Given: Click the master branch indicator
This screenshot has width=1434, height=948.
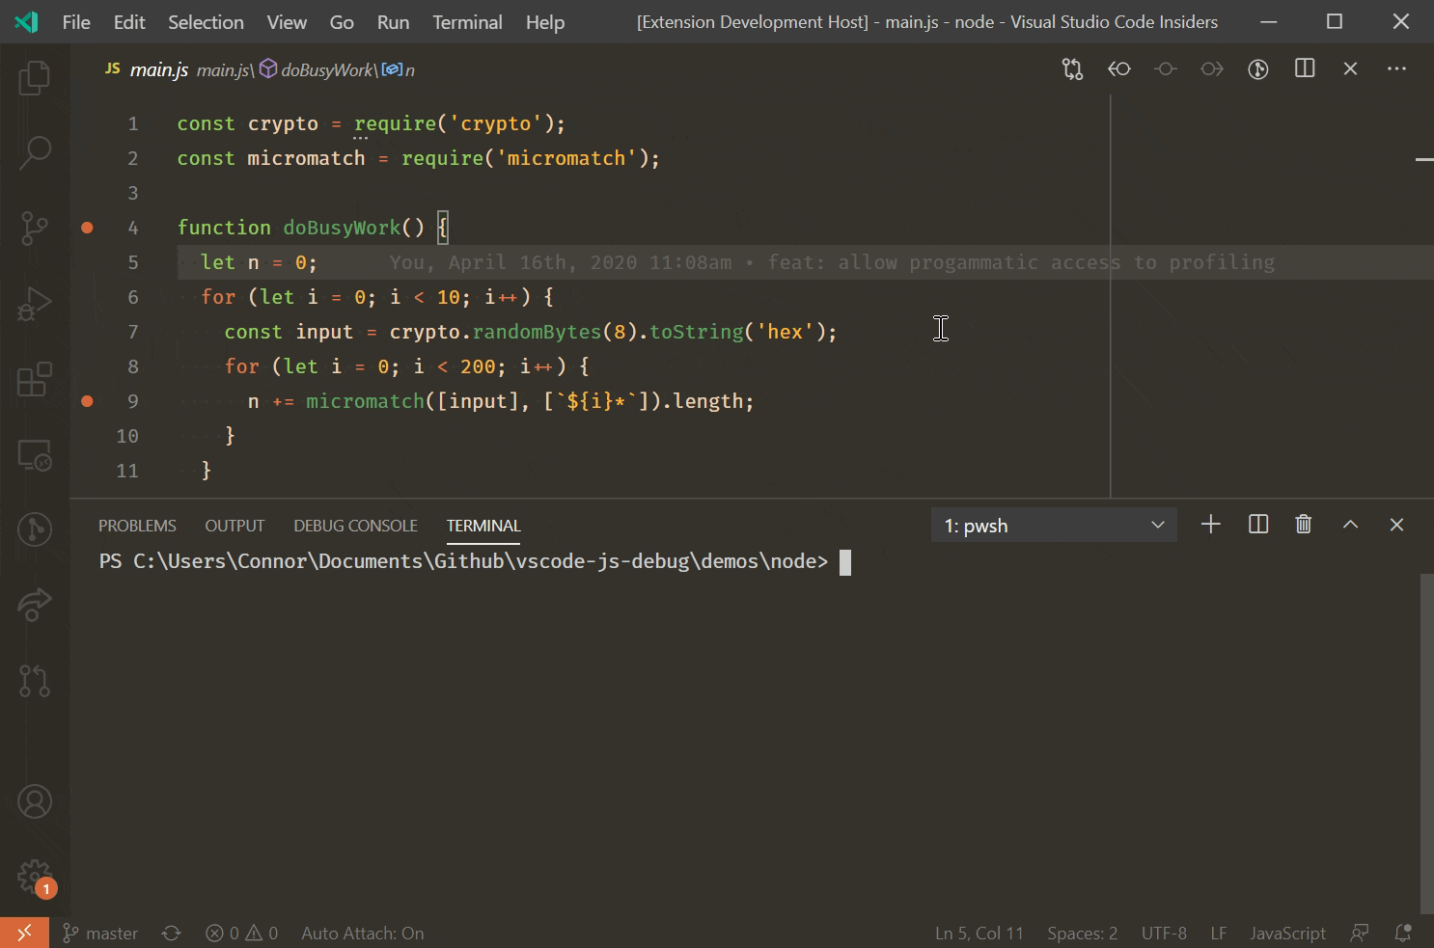Looking at the screenshot, I should (100, 933).
